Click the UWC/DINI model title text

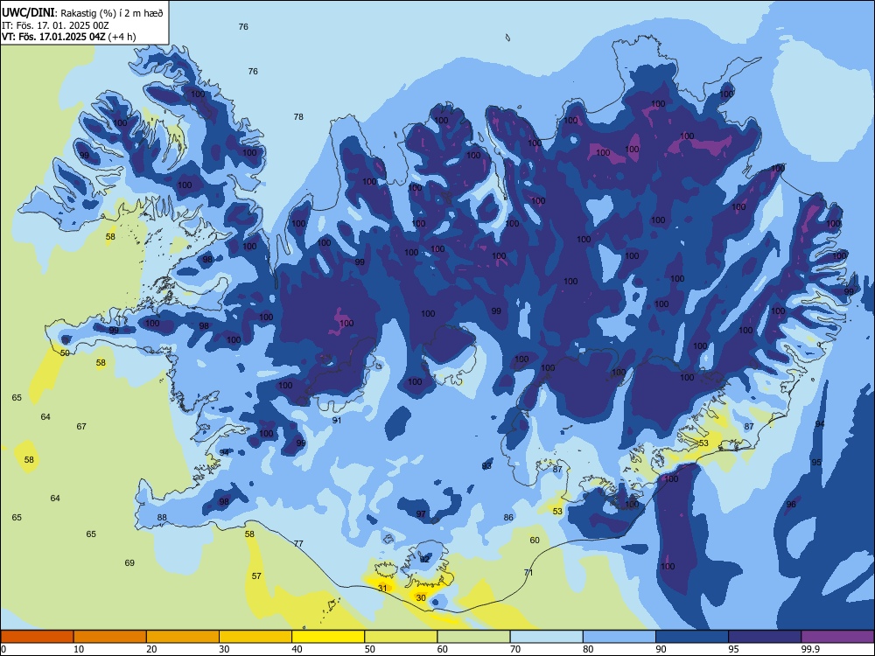(28, 13)
